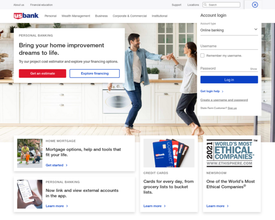Show the password text
The image size is (275, 220).
click(253, 69)
